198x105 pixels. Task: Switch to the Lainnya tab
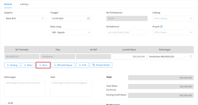point(24,4)
